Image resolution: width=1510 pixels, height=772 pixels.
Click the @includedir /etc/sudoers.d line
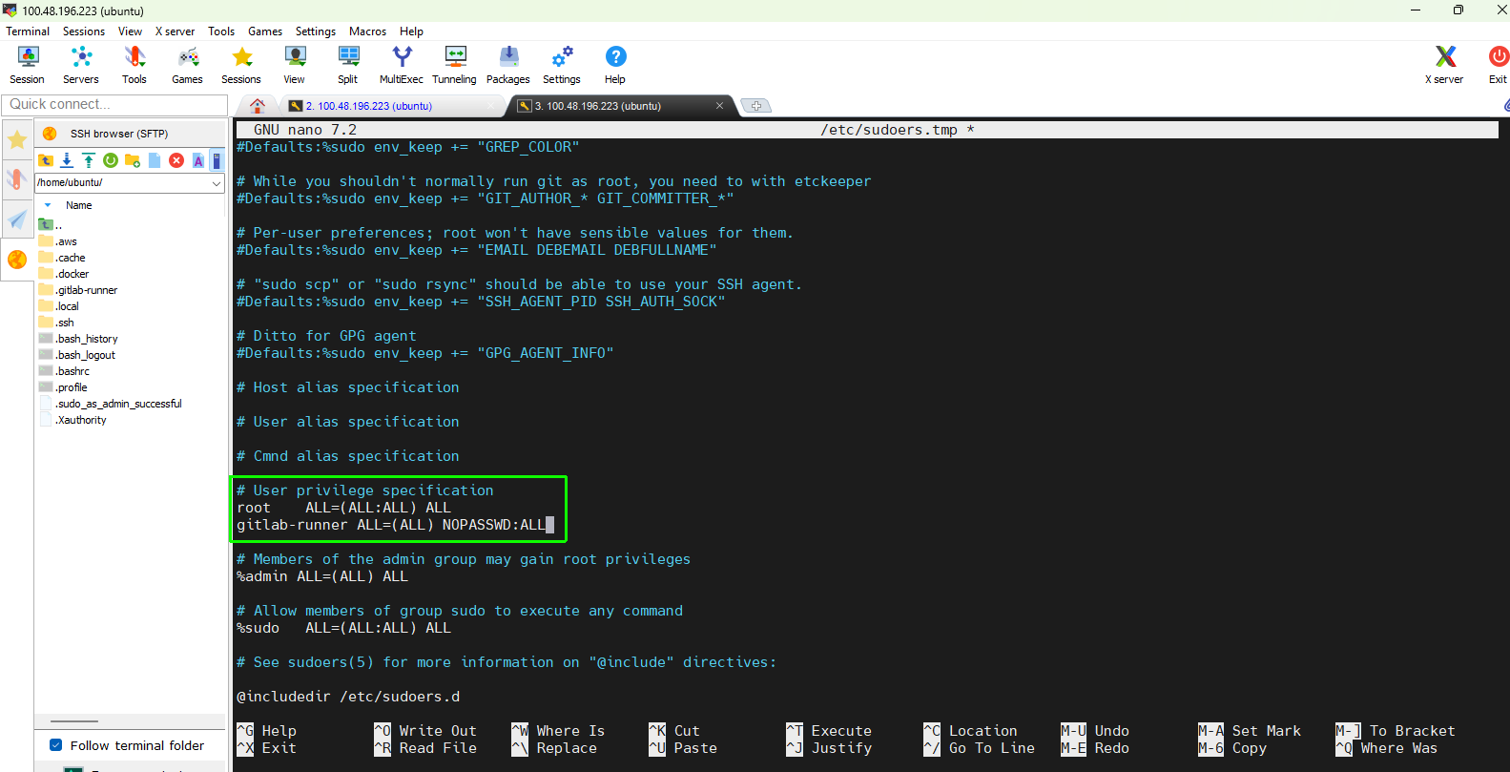(348, 697)
